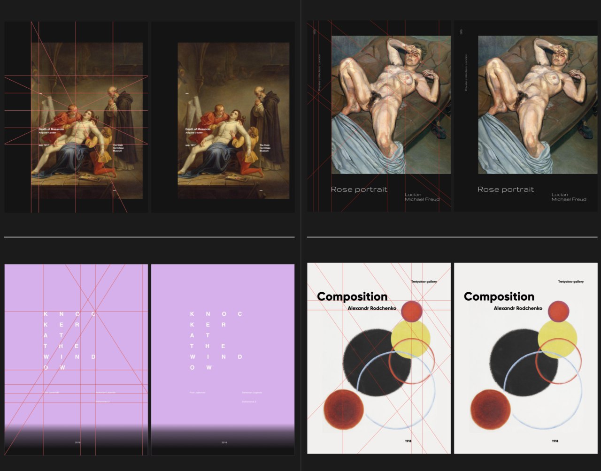The width and height of the screenshot is (601, 471).
Task: Click 'Composition' heading on the guided poster
Action: (x=352, y=296)
